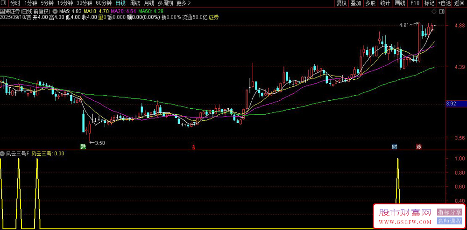
Task: Click the 风云三号: 0.00 indicator value
Action: [x=48, y=154]
